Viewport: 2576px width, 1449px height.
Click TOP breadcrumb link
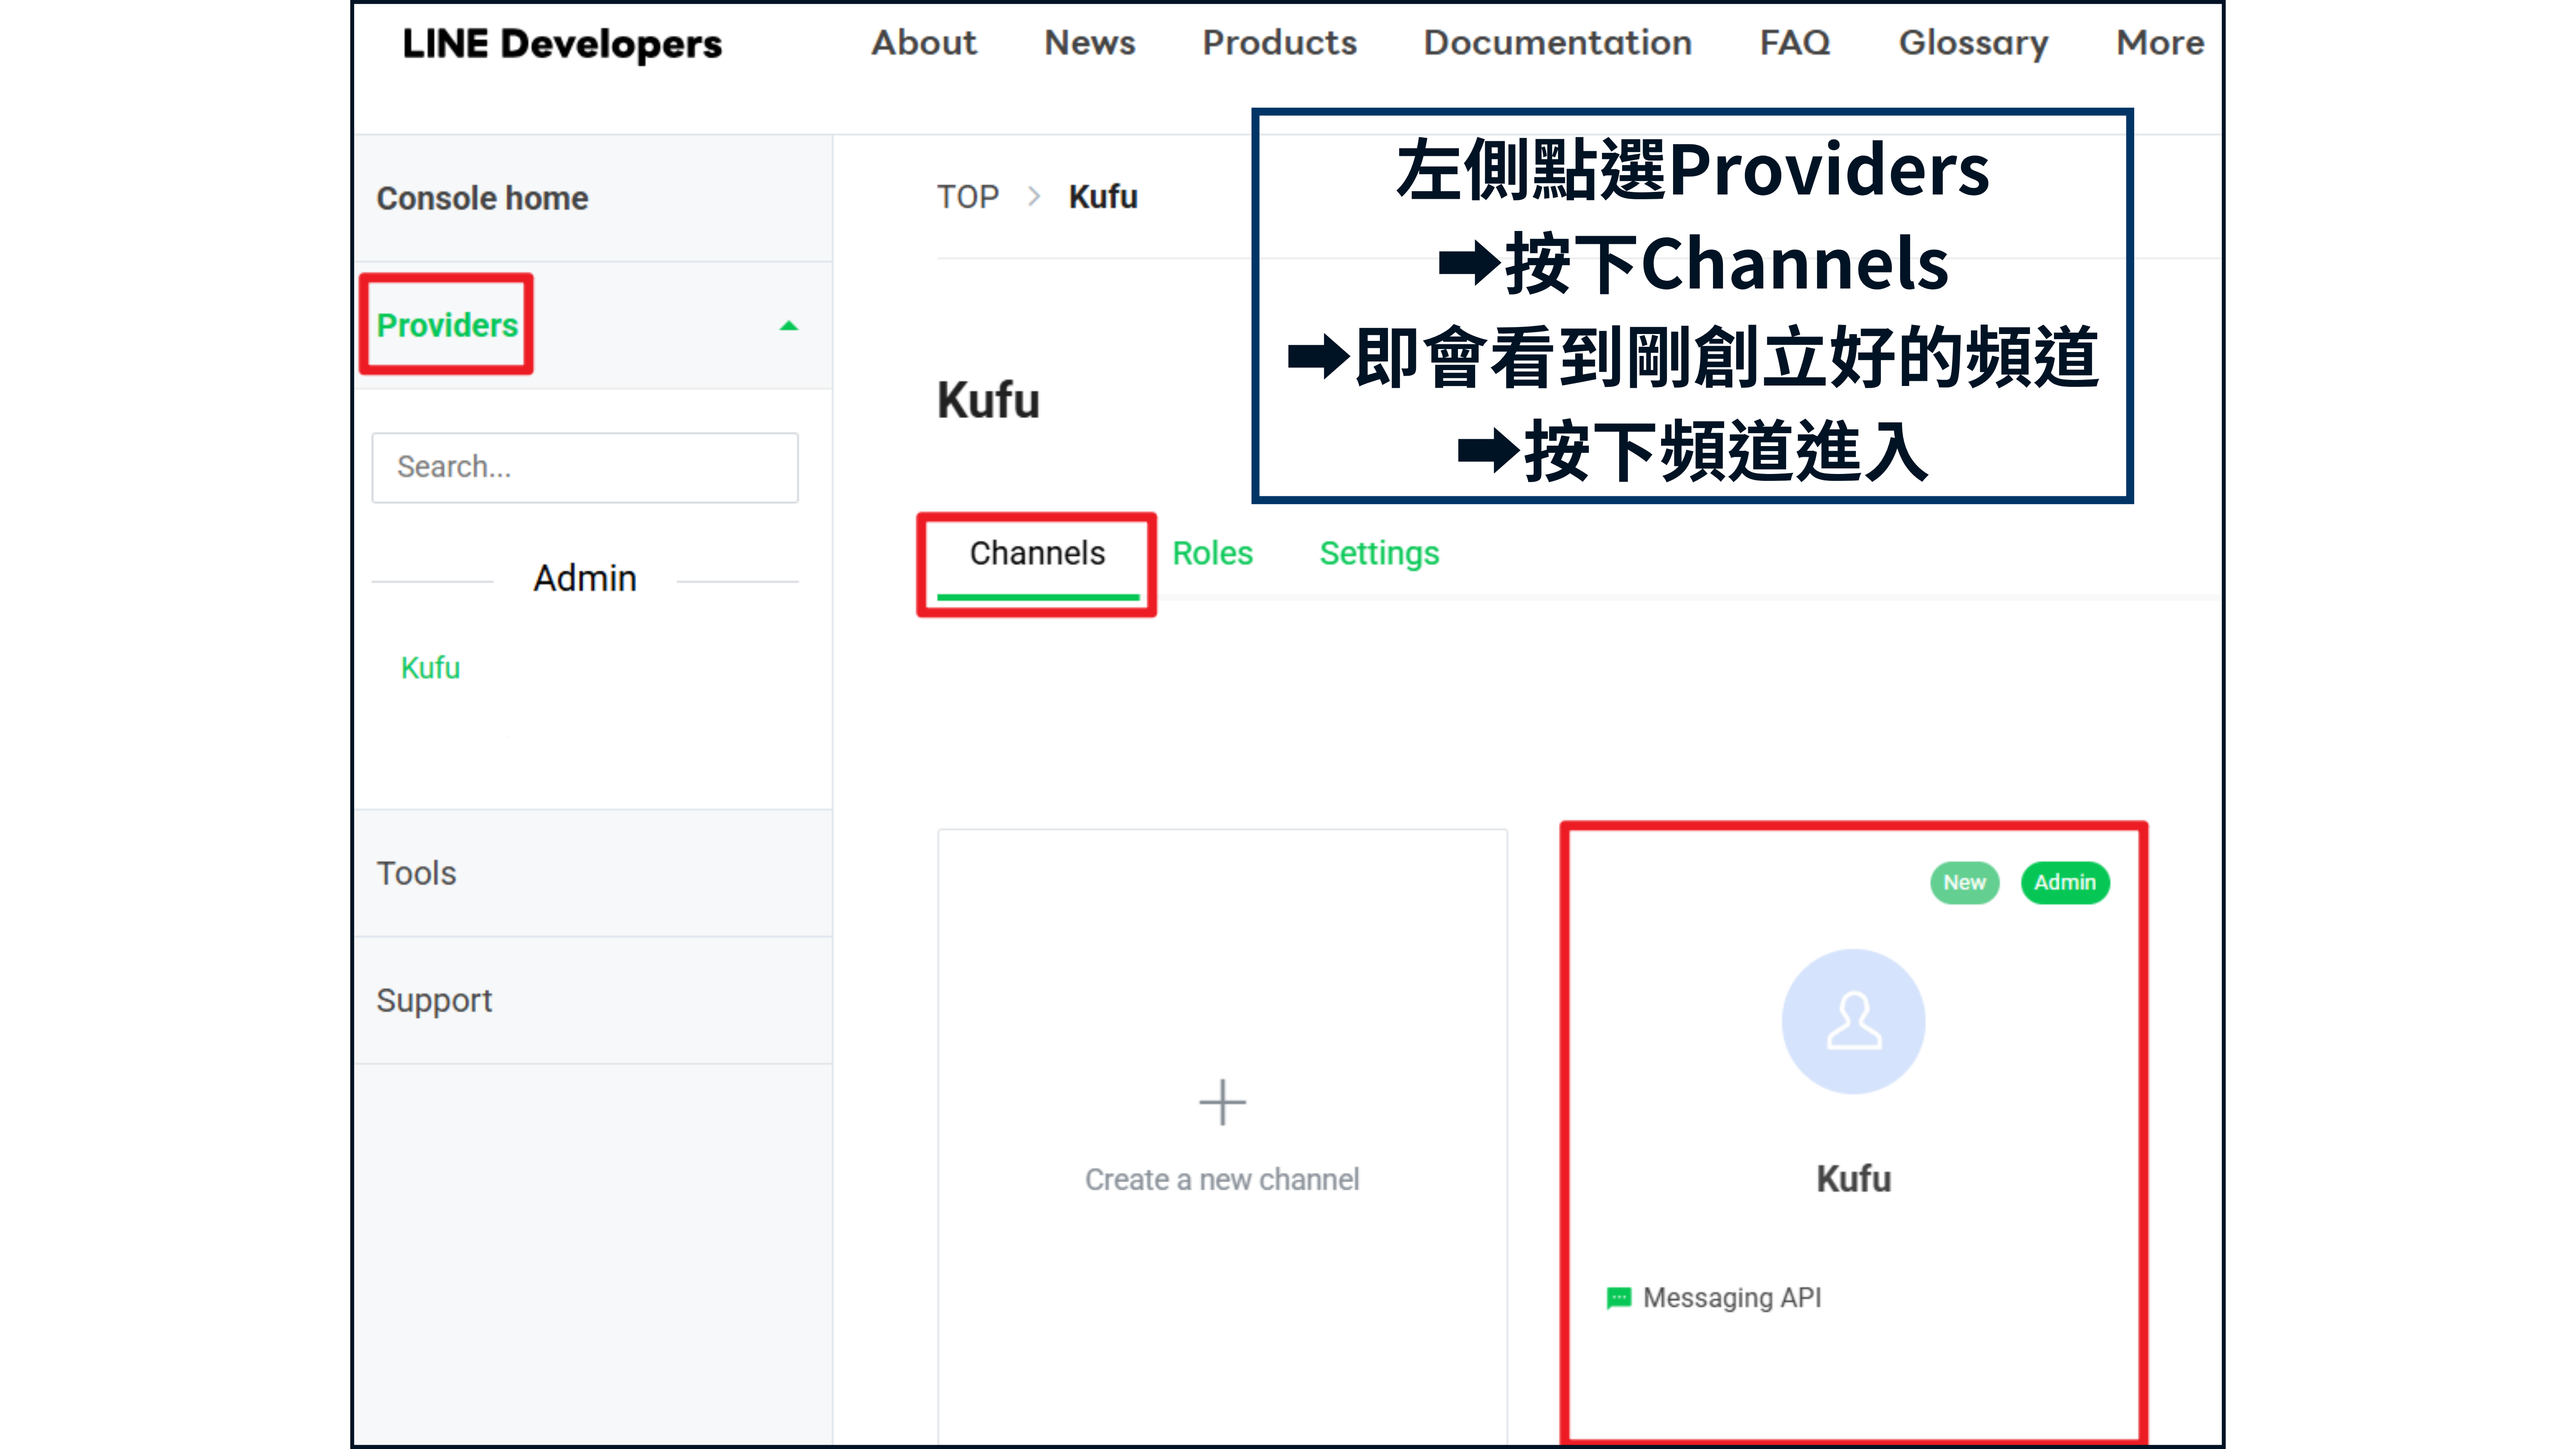tap(967, 196)
